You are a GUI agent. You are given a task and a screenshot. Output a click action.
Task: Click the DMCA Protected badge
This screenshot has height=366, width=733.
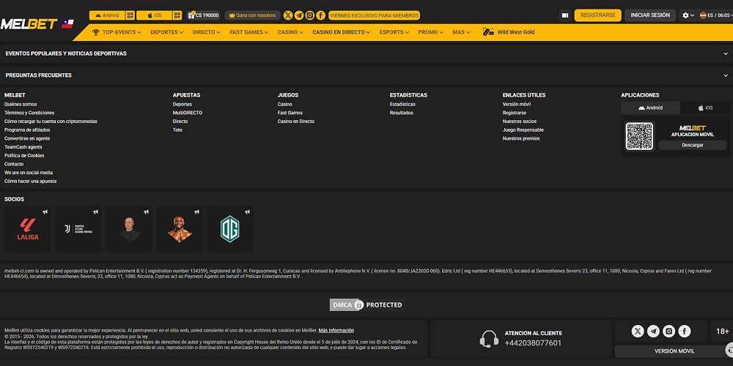tap(366, 305)
